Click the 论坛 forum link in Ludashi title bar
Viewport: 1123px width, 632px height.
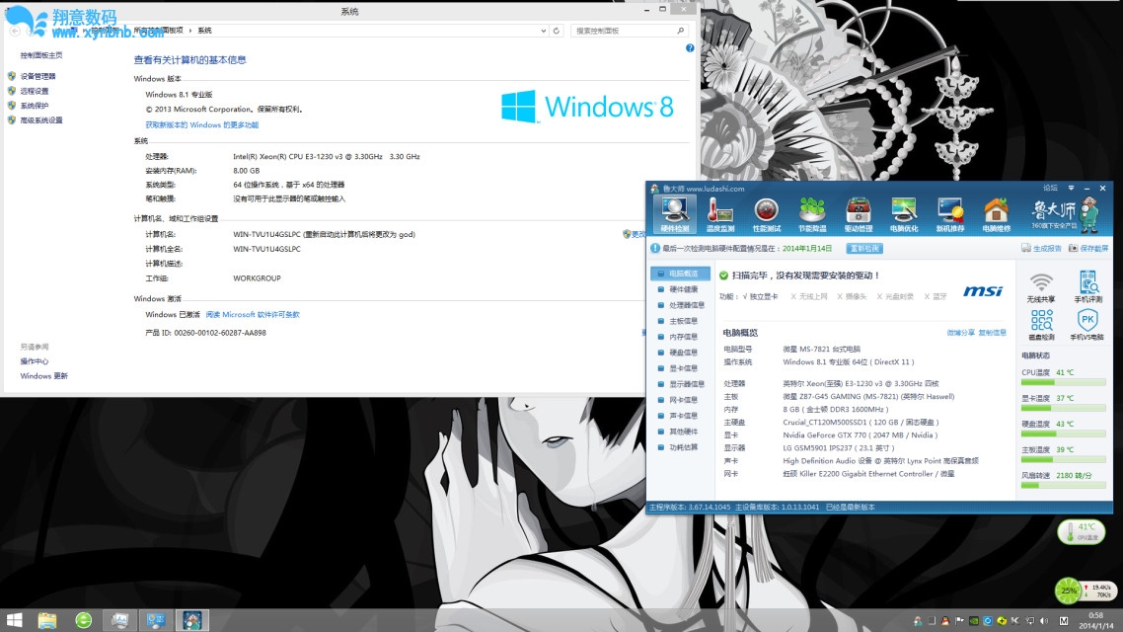pos(1050,188)
